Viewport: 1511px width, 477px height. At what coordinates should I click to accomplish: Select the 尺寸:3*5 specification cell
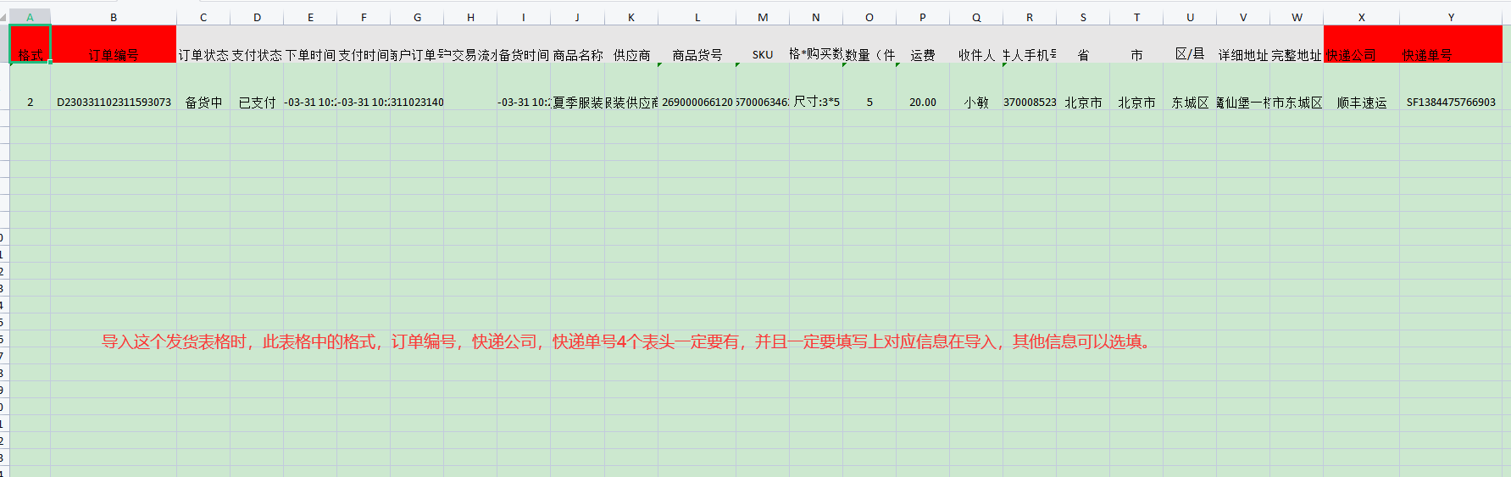(816, 102)
